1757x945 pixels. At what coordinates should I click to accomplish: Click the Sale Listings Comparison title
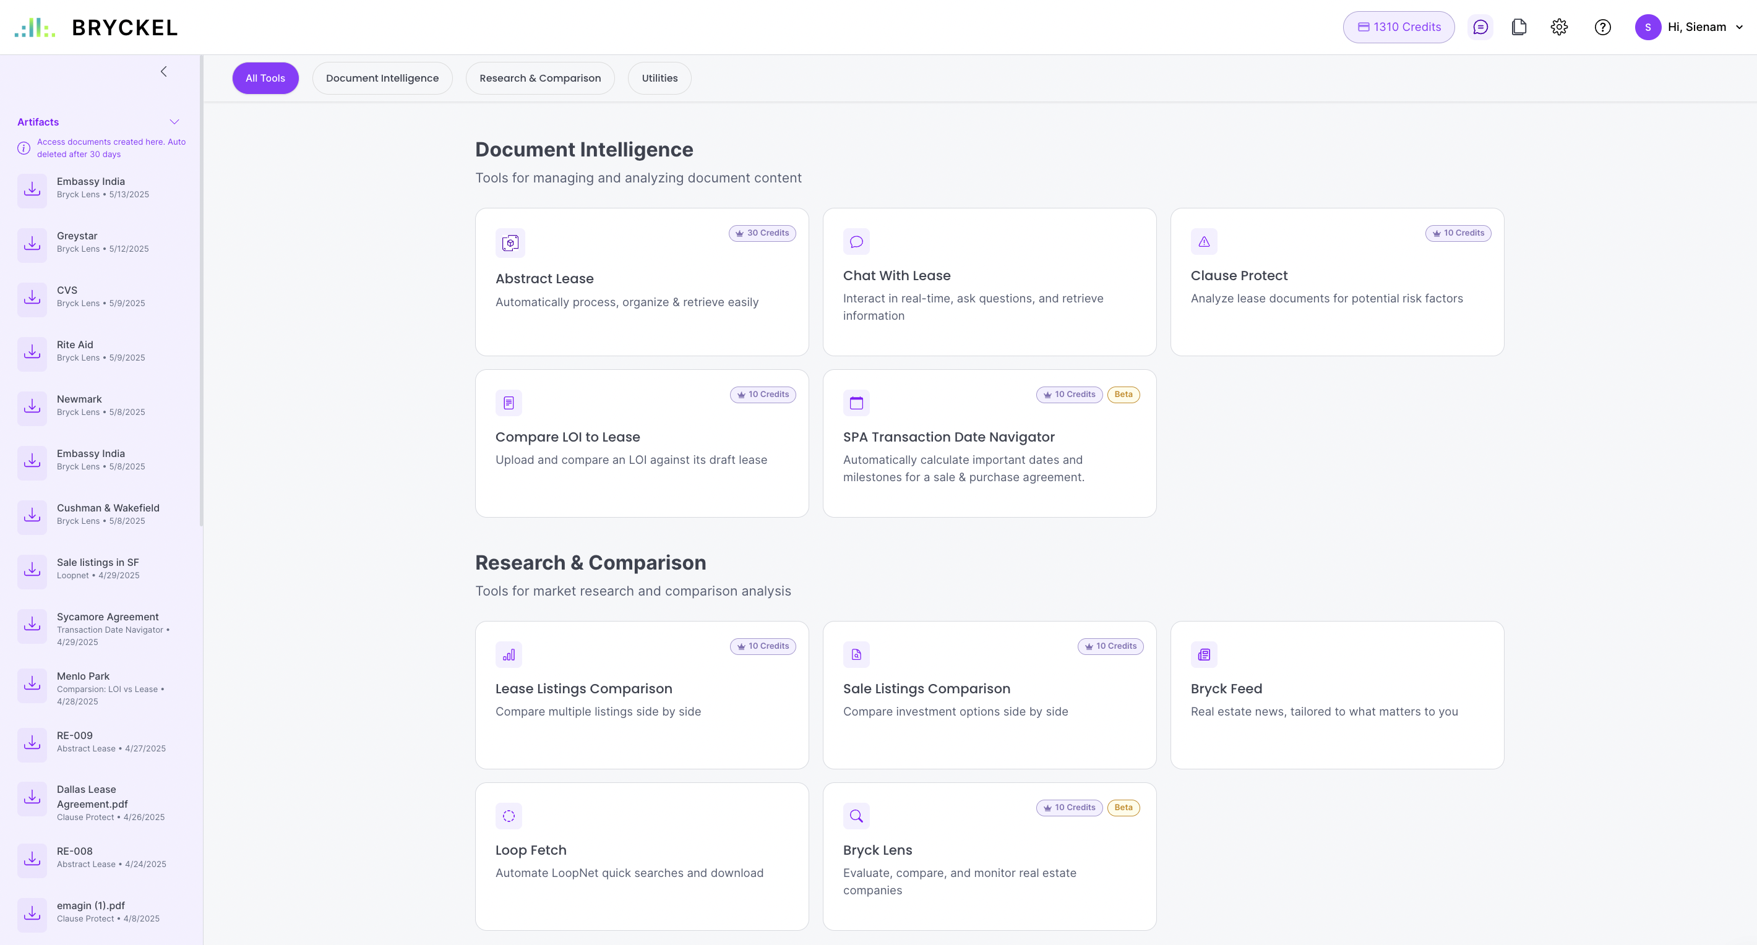[926, 688]
